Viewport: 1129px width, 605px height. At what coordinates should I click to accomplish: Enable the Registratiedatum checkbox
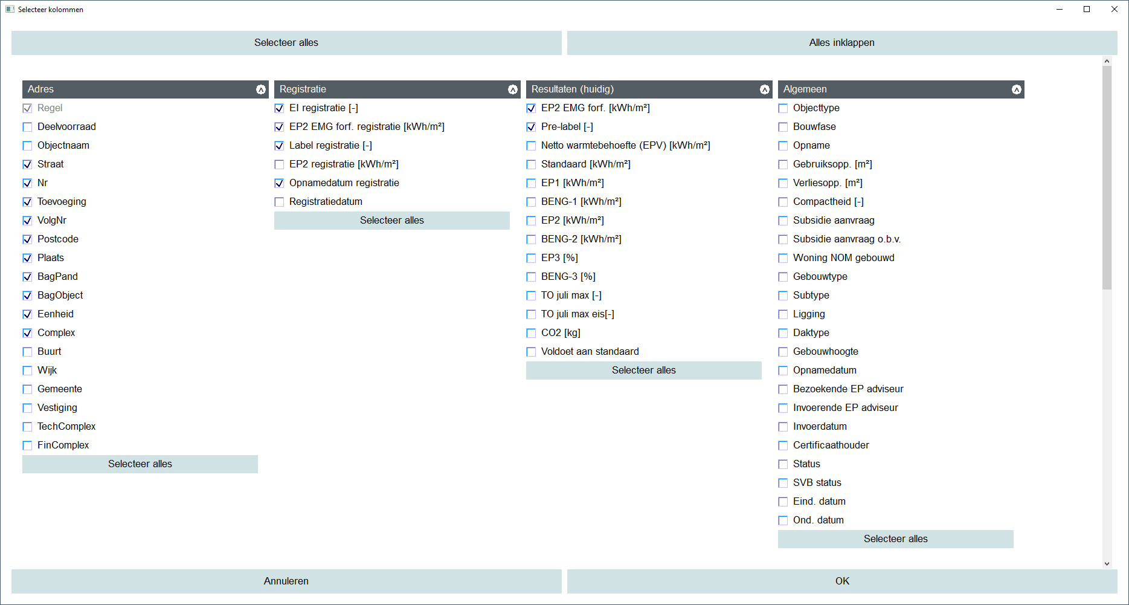pyautogui.click(x=279, y=202)
